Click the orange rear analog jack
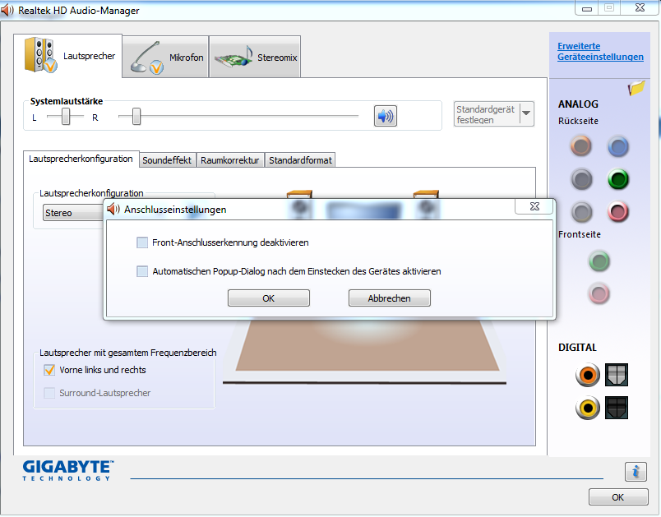661x517 pixels. coord(581,146)
